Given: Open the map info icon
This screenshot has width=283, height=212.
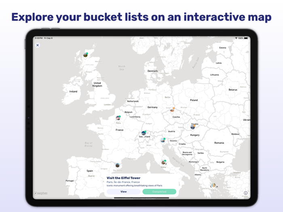Looking at the screenshot, I should point(246,193).
